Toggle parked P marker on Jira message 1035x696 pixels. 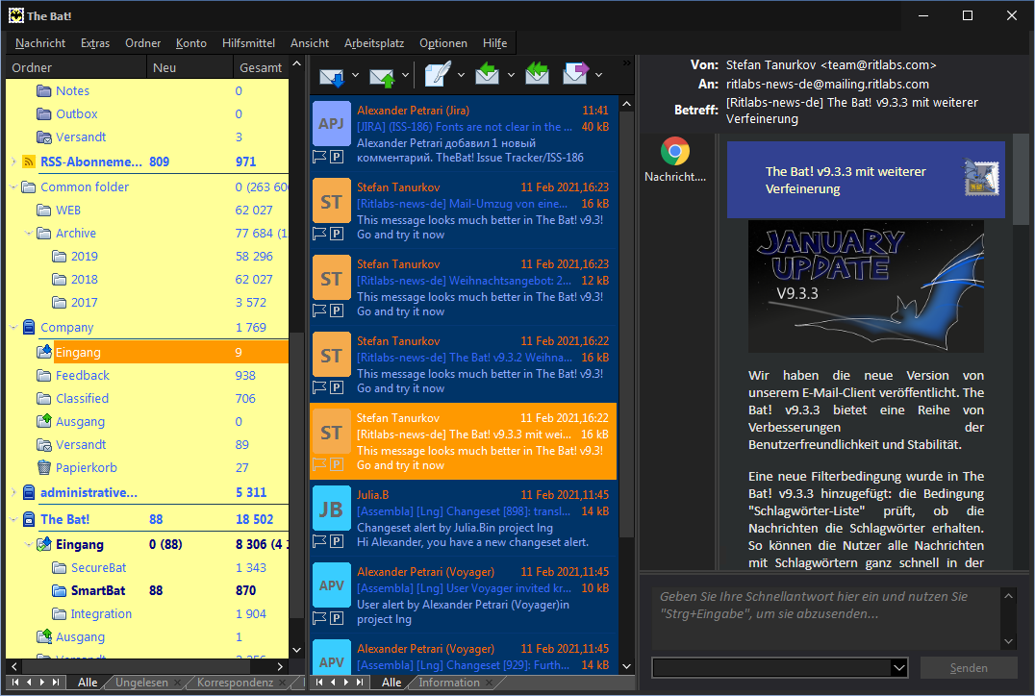coord(337,157)
